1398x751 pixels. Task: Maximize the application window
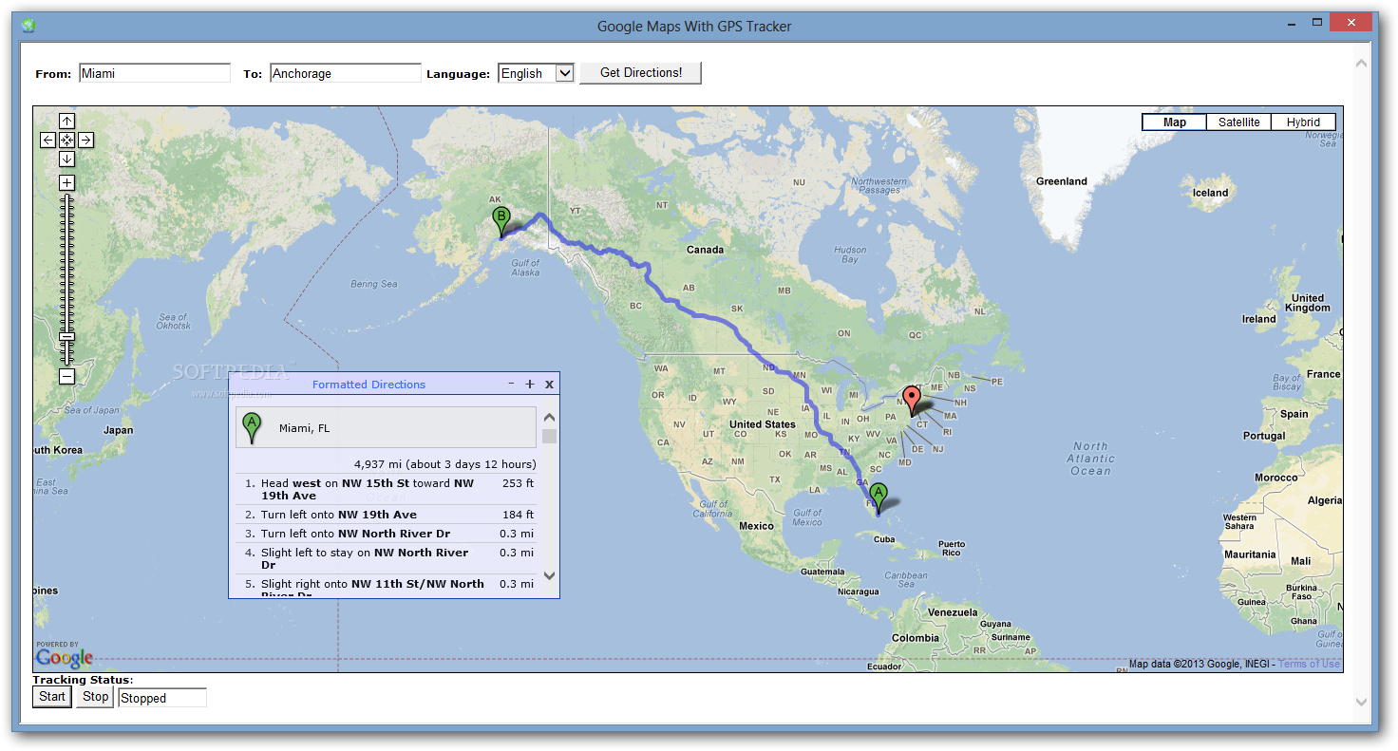[1315, 22]
